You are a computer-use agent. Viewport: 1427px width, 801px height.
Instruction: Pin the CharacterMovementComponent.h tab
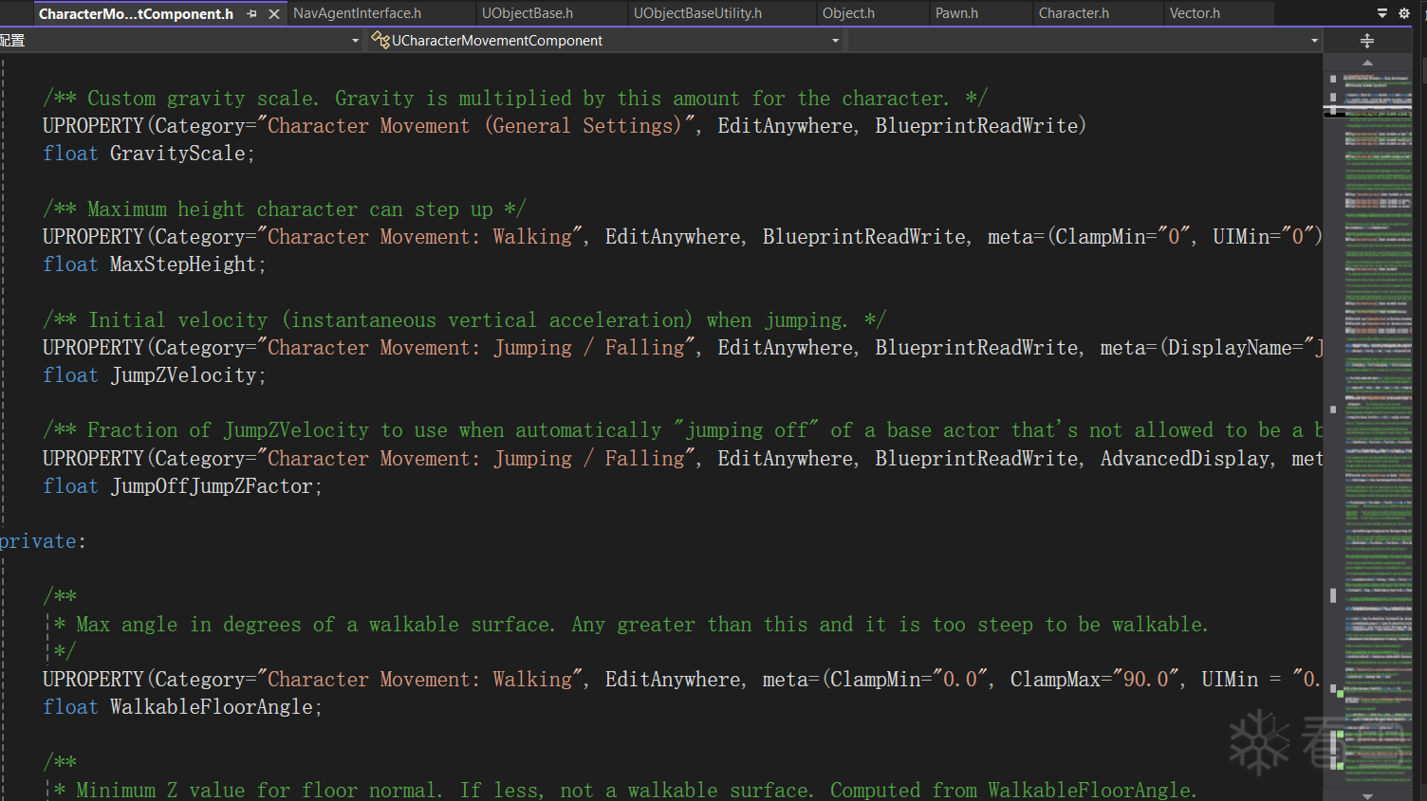point(251,13)
